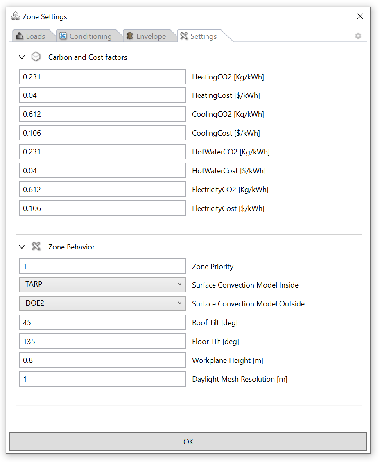Click the gear icon in the top right corner
Screen dimensions: 380x462
(358, 36)
